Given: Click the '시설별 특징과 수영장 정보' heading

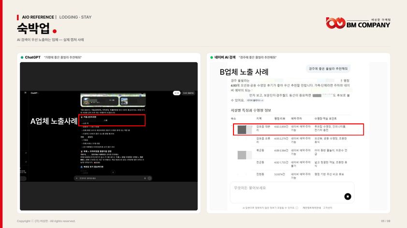Looking at the screenshot, I should (x=251, y=110).
